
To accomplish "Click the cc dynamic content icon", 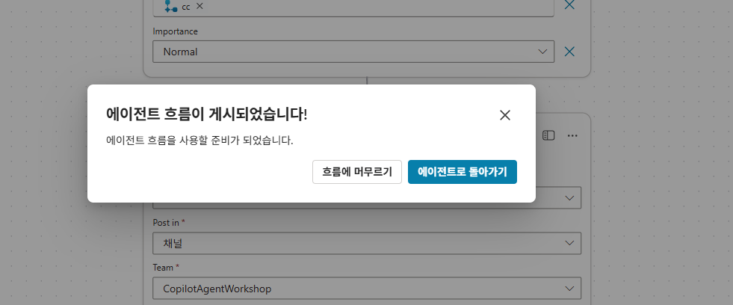I will coord(170,6).
